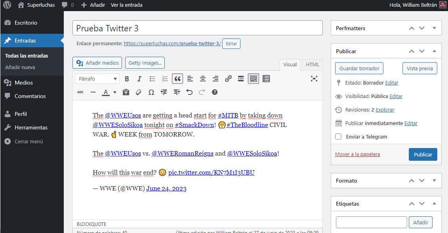Click the WordPress logo in admin bar

tap(7, 5)
